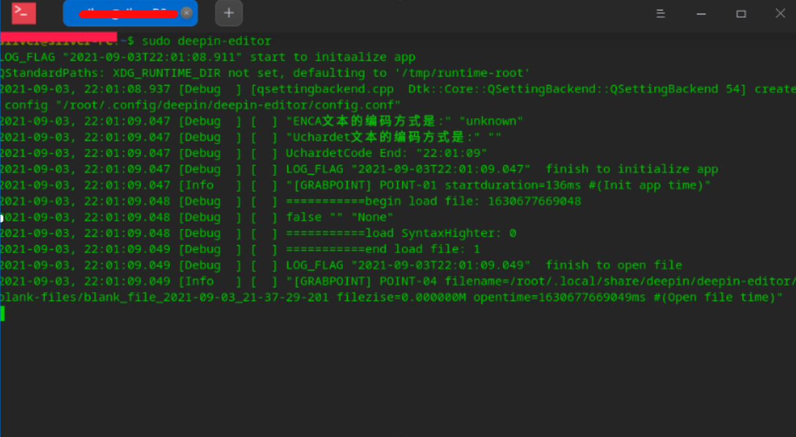Click the 'finish to open file' log line

(341, 265)
